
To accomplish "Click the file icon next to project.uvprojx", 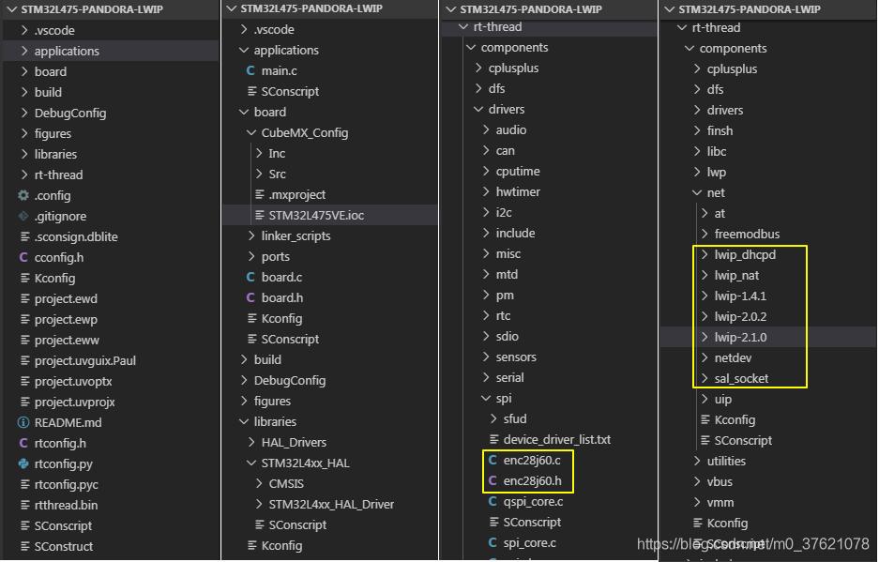I will coord(24,402).
